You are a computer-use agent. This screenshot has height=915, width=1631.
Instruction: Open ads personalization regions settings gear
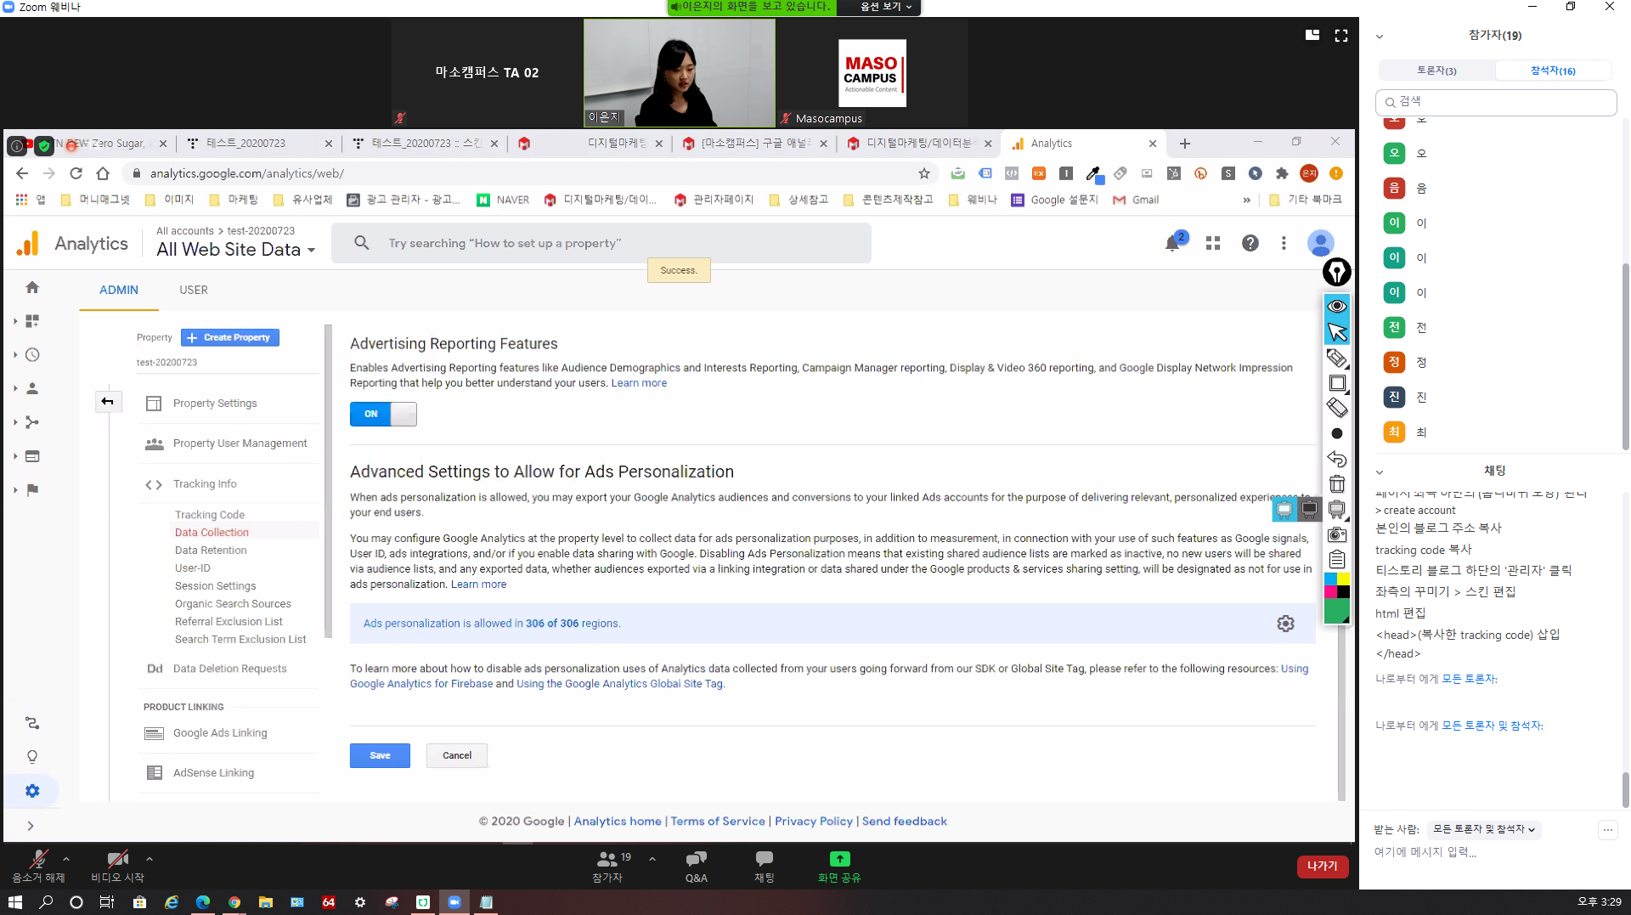pos(1285,624)
